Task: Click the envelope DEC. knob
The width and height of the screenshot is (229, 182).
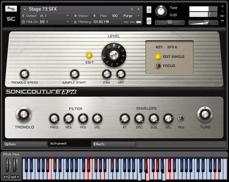Action: [139, 119]
